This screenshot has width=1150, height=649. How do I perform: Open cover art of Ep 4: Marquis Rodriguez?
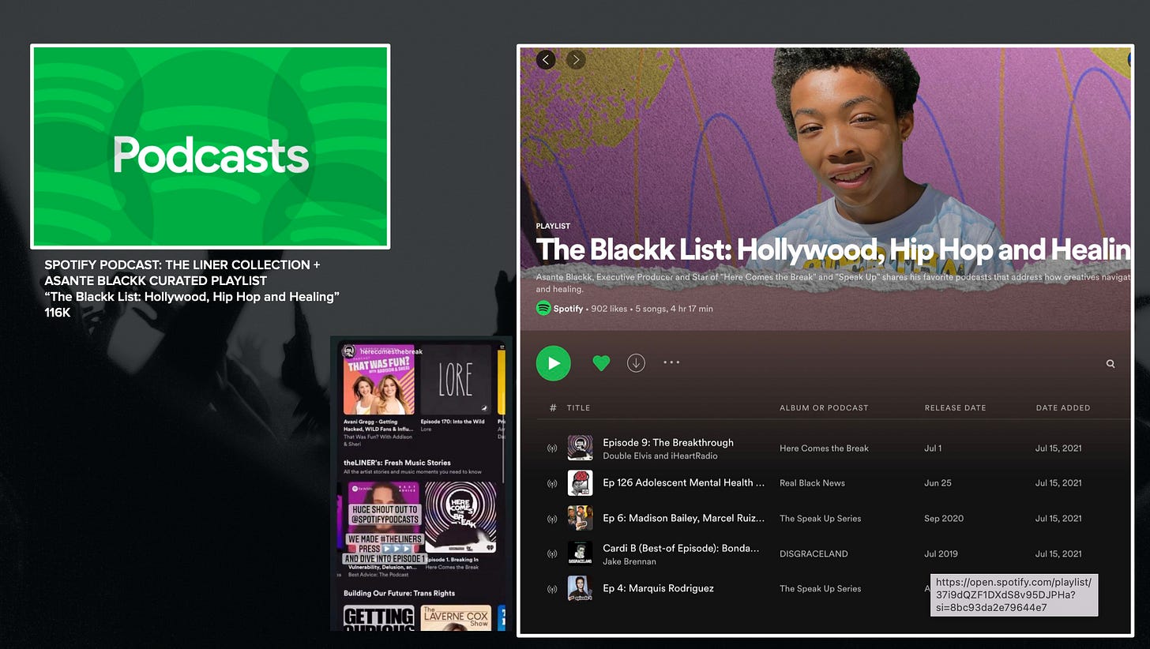[580, 588]
